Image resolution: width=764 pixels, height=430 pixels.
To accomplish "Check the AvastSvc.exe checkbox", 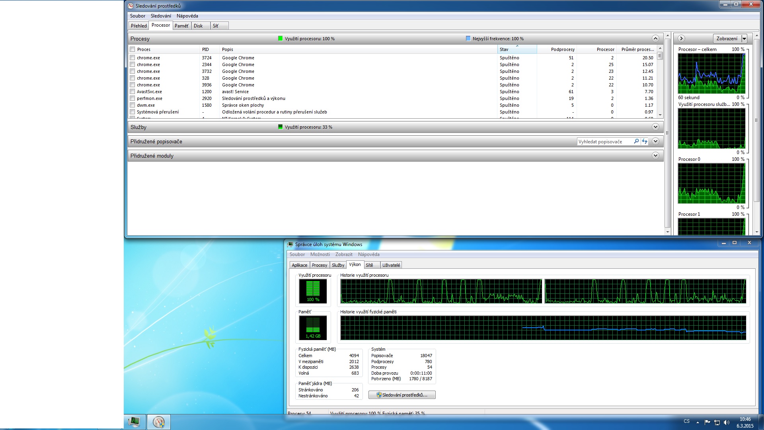I will click(x=132, y=92).
